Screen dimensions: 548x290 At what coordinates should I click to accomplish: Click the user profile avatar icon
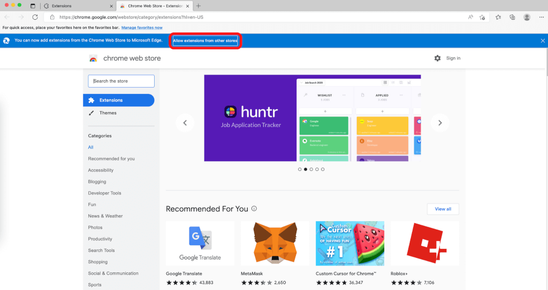[x=527, y=17]
